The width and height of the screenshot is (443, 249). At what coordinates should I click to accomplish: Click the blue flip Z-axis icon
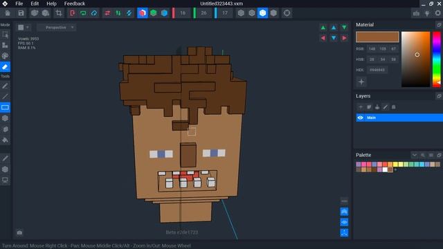tap(94, 13)
